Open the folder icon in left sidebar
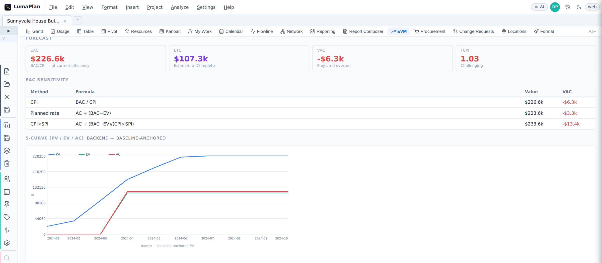This screenshot has width=602, height=263. tap(7, 84)
